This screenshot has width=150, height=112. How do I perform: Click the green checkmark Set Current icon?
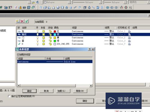tap(27, 21)
